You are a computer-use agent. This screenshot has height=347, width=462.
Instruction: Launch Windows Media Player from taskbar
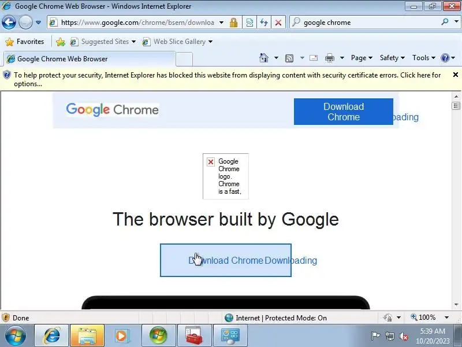tap(122, 335)
